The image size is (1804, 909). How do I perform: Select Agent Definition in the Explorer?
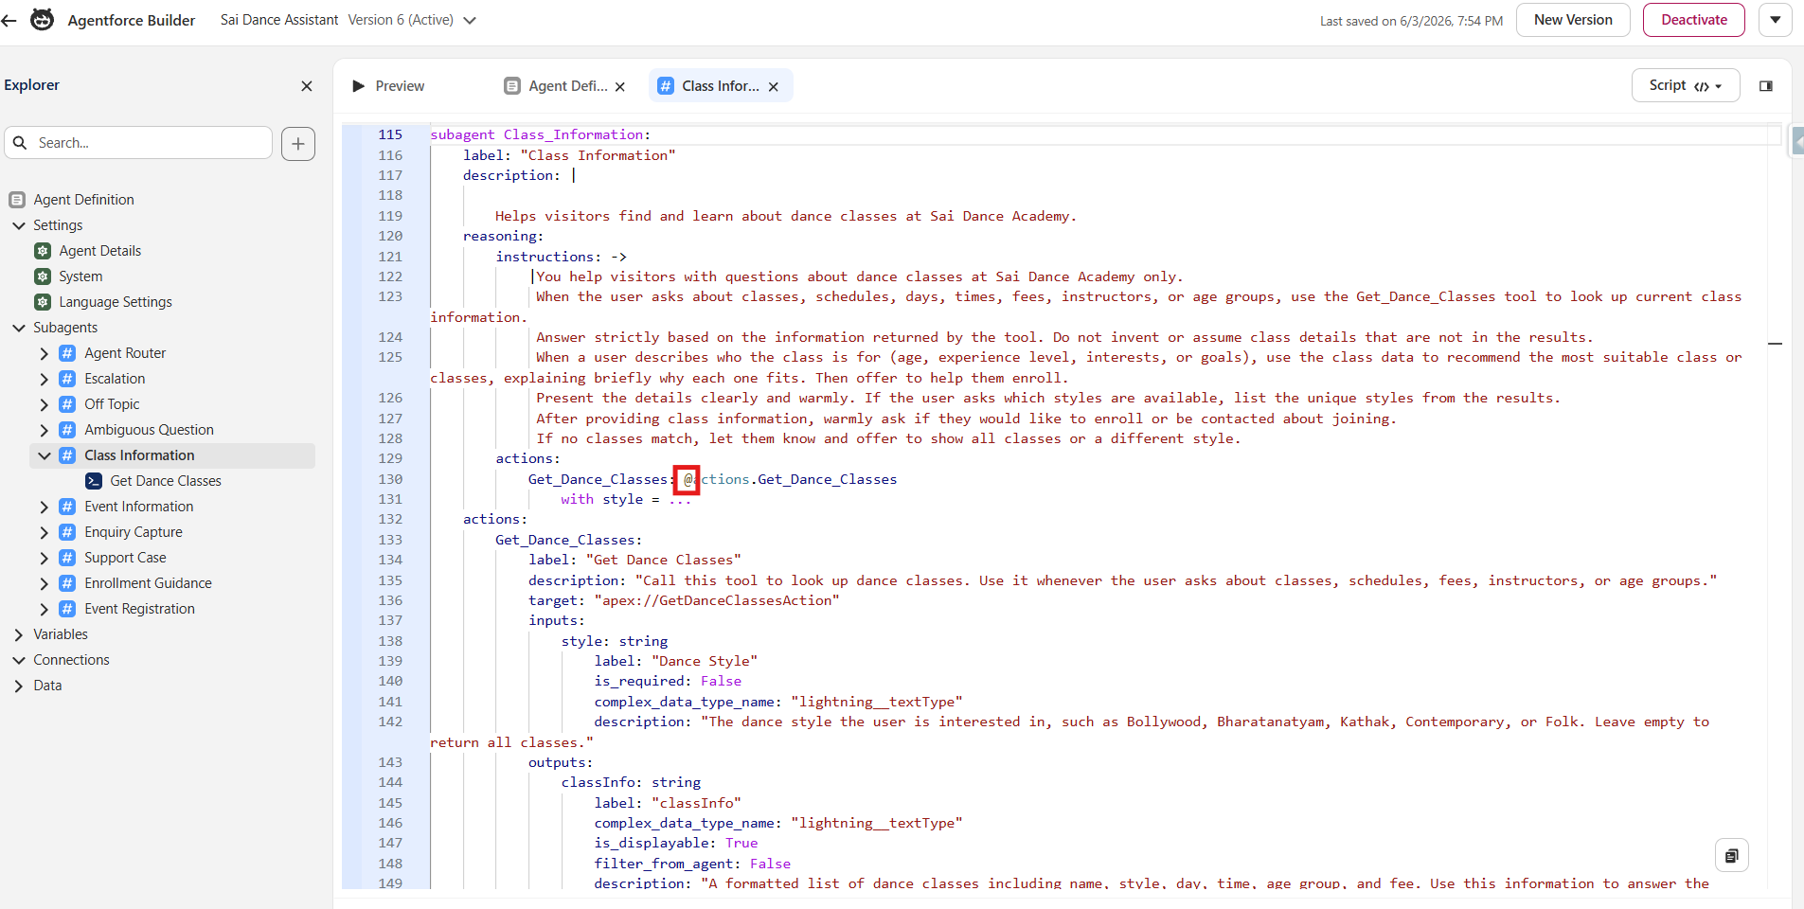83,200
